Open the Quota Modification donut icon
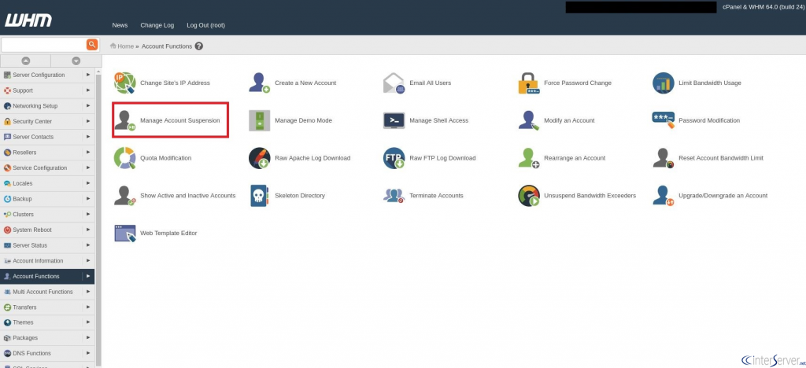806x368 pixels. (124, 158)
